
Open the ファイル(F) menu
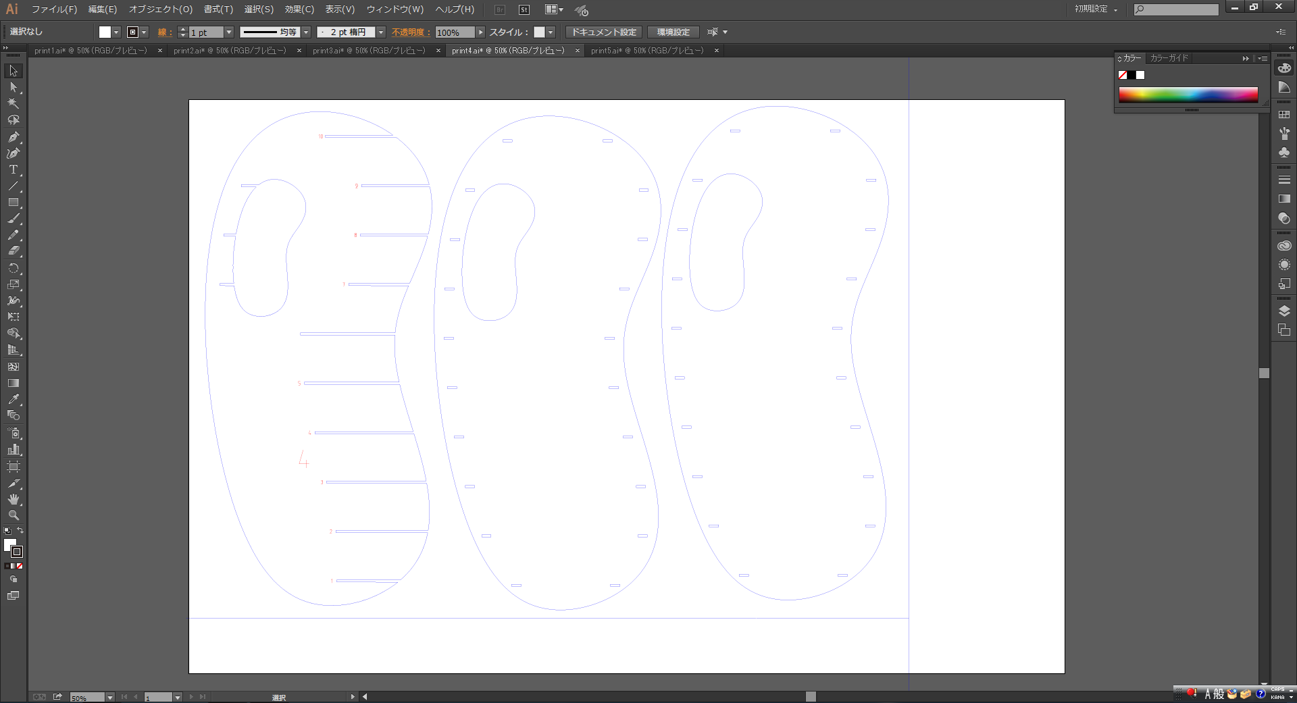(54, 9)
